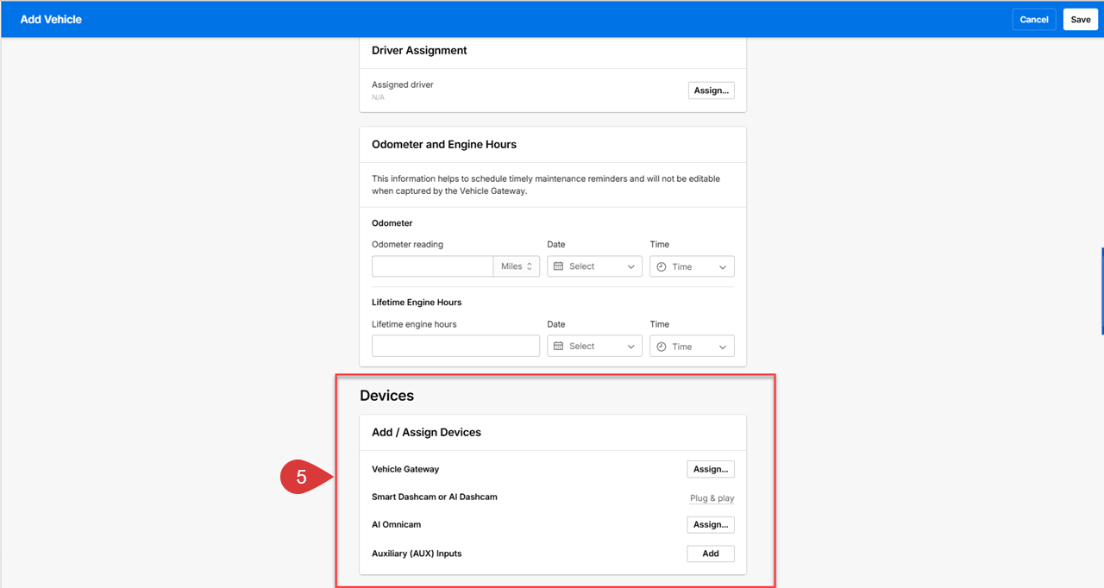Click clock icon in Odometer Time field

[x=662, y=267]
